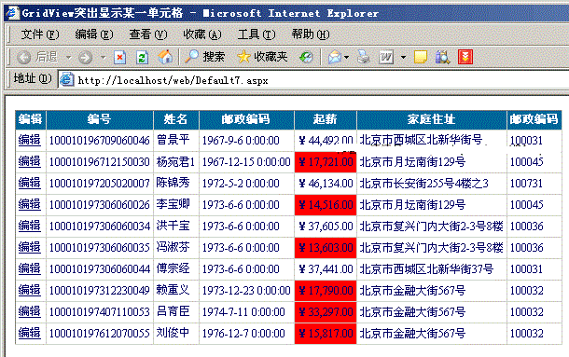Click address 北京市长安街255号4楼之3
The width and height of the screenshot is (569, 357).
coord(432,184)
